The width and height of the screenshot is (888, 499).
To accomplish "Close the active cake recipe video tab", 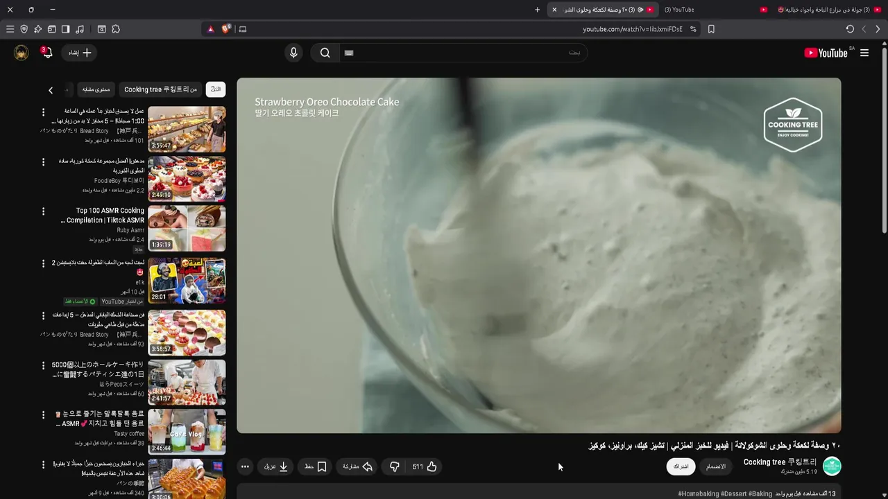I will click(554, 10).
